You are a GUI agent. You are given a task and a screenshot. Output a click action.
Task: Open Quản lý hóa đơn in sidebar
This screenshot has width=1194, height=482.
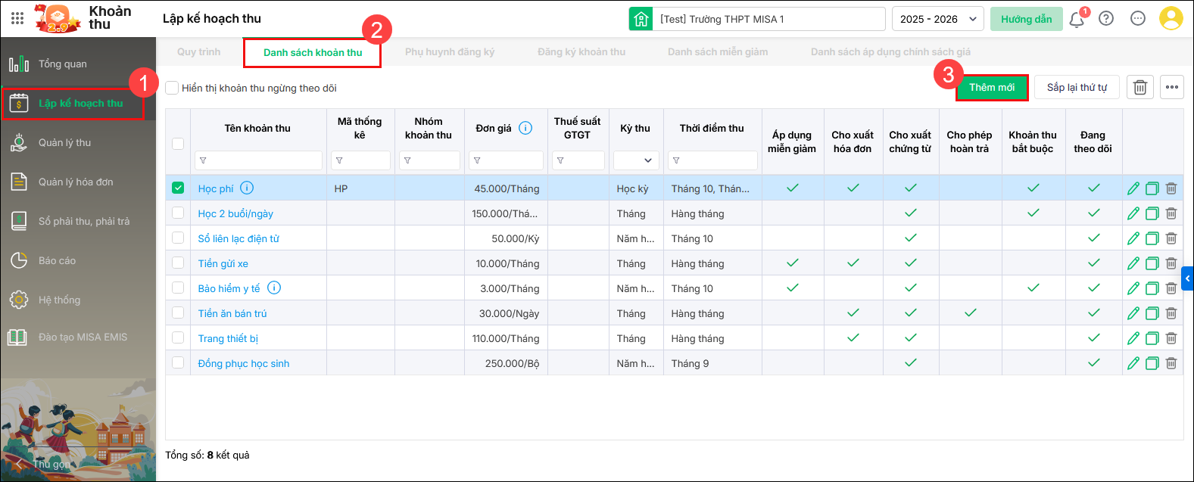(76, 182)
